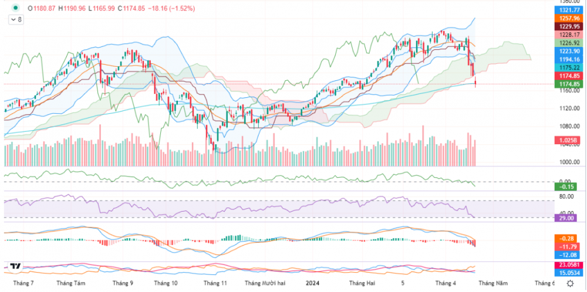Viewport: 587px width, 292px height.
Task: Click the -12.08 MACD value label
Action: pyautogui.click(x=568, y=255)
